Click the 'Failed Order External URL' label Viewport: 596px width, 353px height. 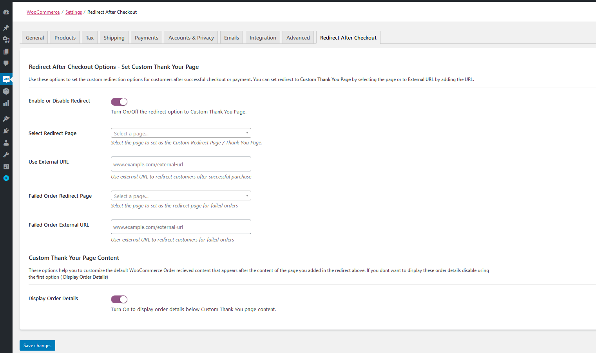[x=59, y=225]
